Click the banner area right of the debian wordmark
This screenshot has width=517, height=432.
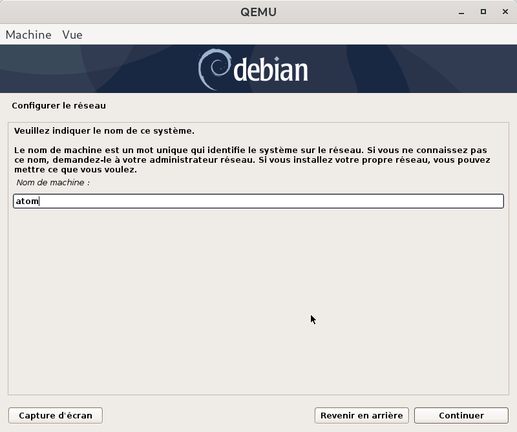coord(414,69)
